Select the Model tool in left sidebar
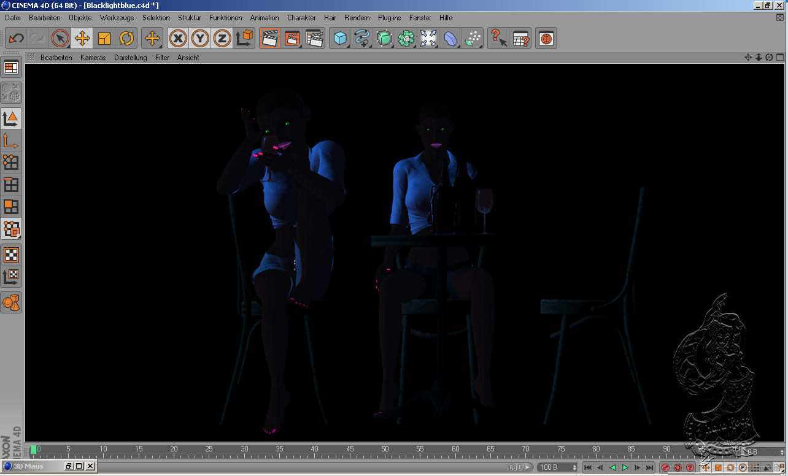This screenshot has width=788, height=476. click(11, 118)
